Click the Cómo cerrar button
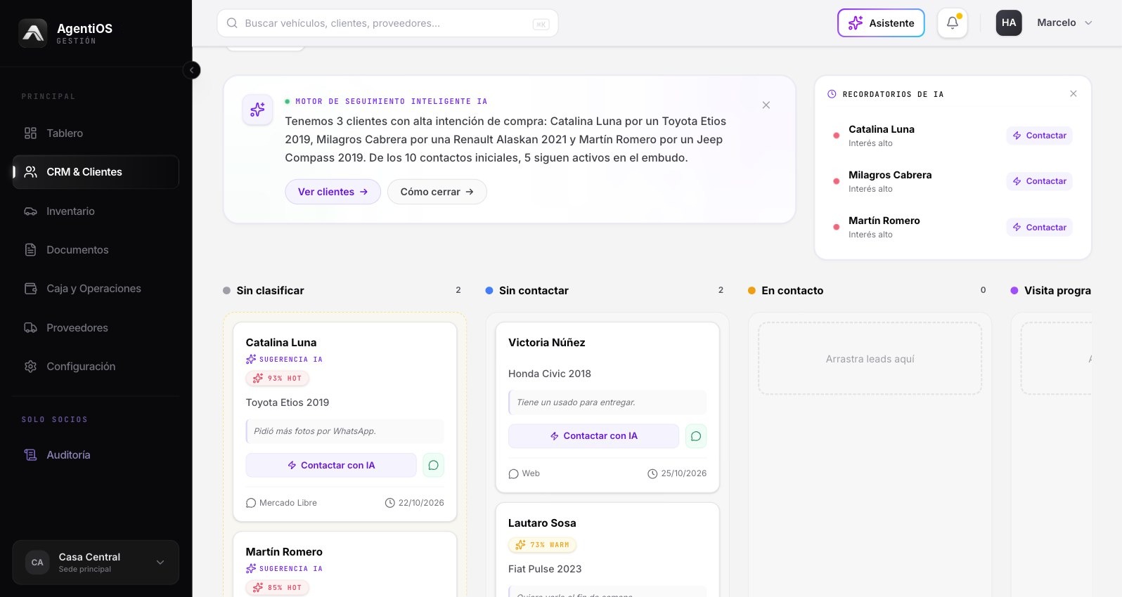Screen dimensions: 1122x597 tap(437, 192)
